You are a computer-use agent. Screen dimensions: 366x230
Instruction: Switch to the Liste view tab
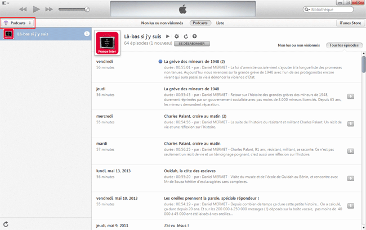pyautogui.click(x=220, y=23)
